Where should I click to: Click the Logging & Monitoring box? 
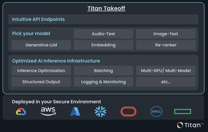coord(103,82)
